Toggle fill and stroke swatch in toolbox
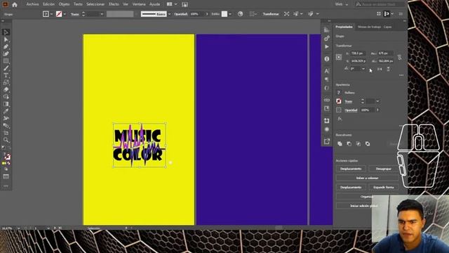The height and width of the screenshot is (253, 449). point(7,156)
